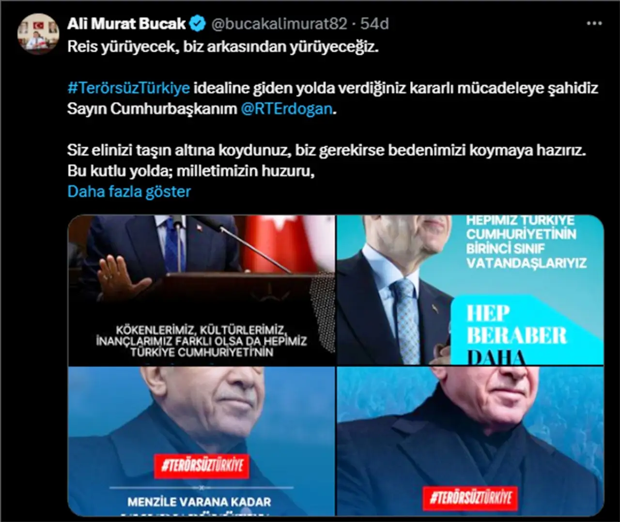
Task: Click the 54d timestamp
Action: point(374,23)
